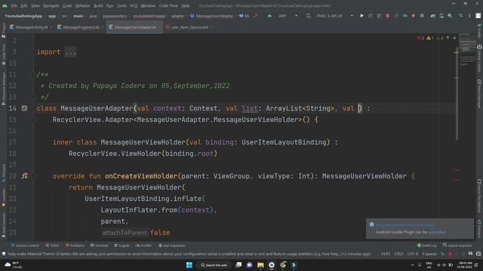The image size is (483, 271).
Task: Open the Terminal tool window
Action: pos(99,245)
